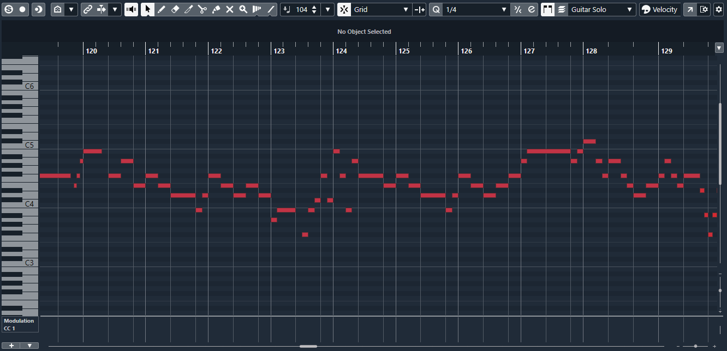The width and height of the screenshot is (727, 351).
Task: Select the Erase tool
Action: 175,10
